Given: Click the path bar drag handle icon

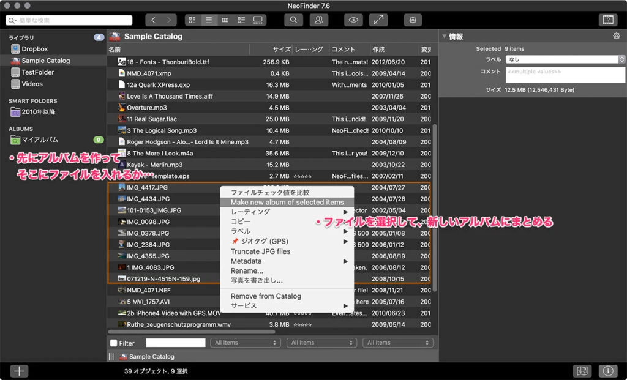Looking at the screenshot, I should pyautogui.click(x=111, y=356).
